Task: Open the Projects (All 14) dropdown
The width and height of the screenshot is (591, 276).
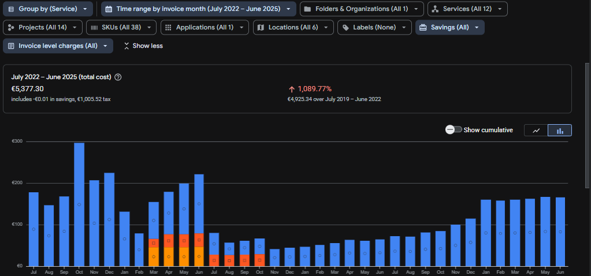Action: click(x=42, y=27)
